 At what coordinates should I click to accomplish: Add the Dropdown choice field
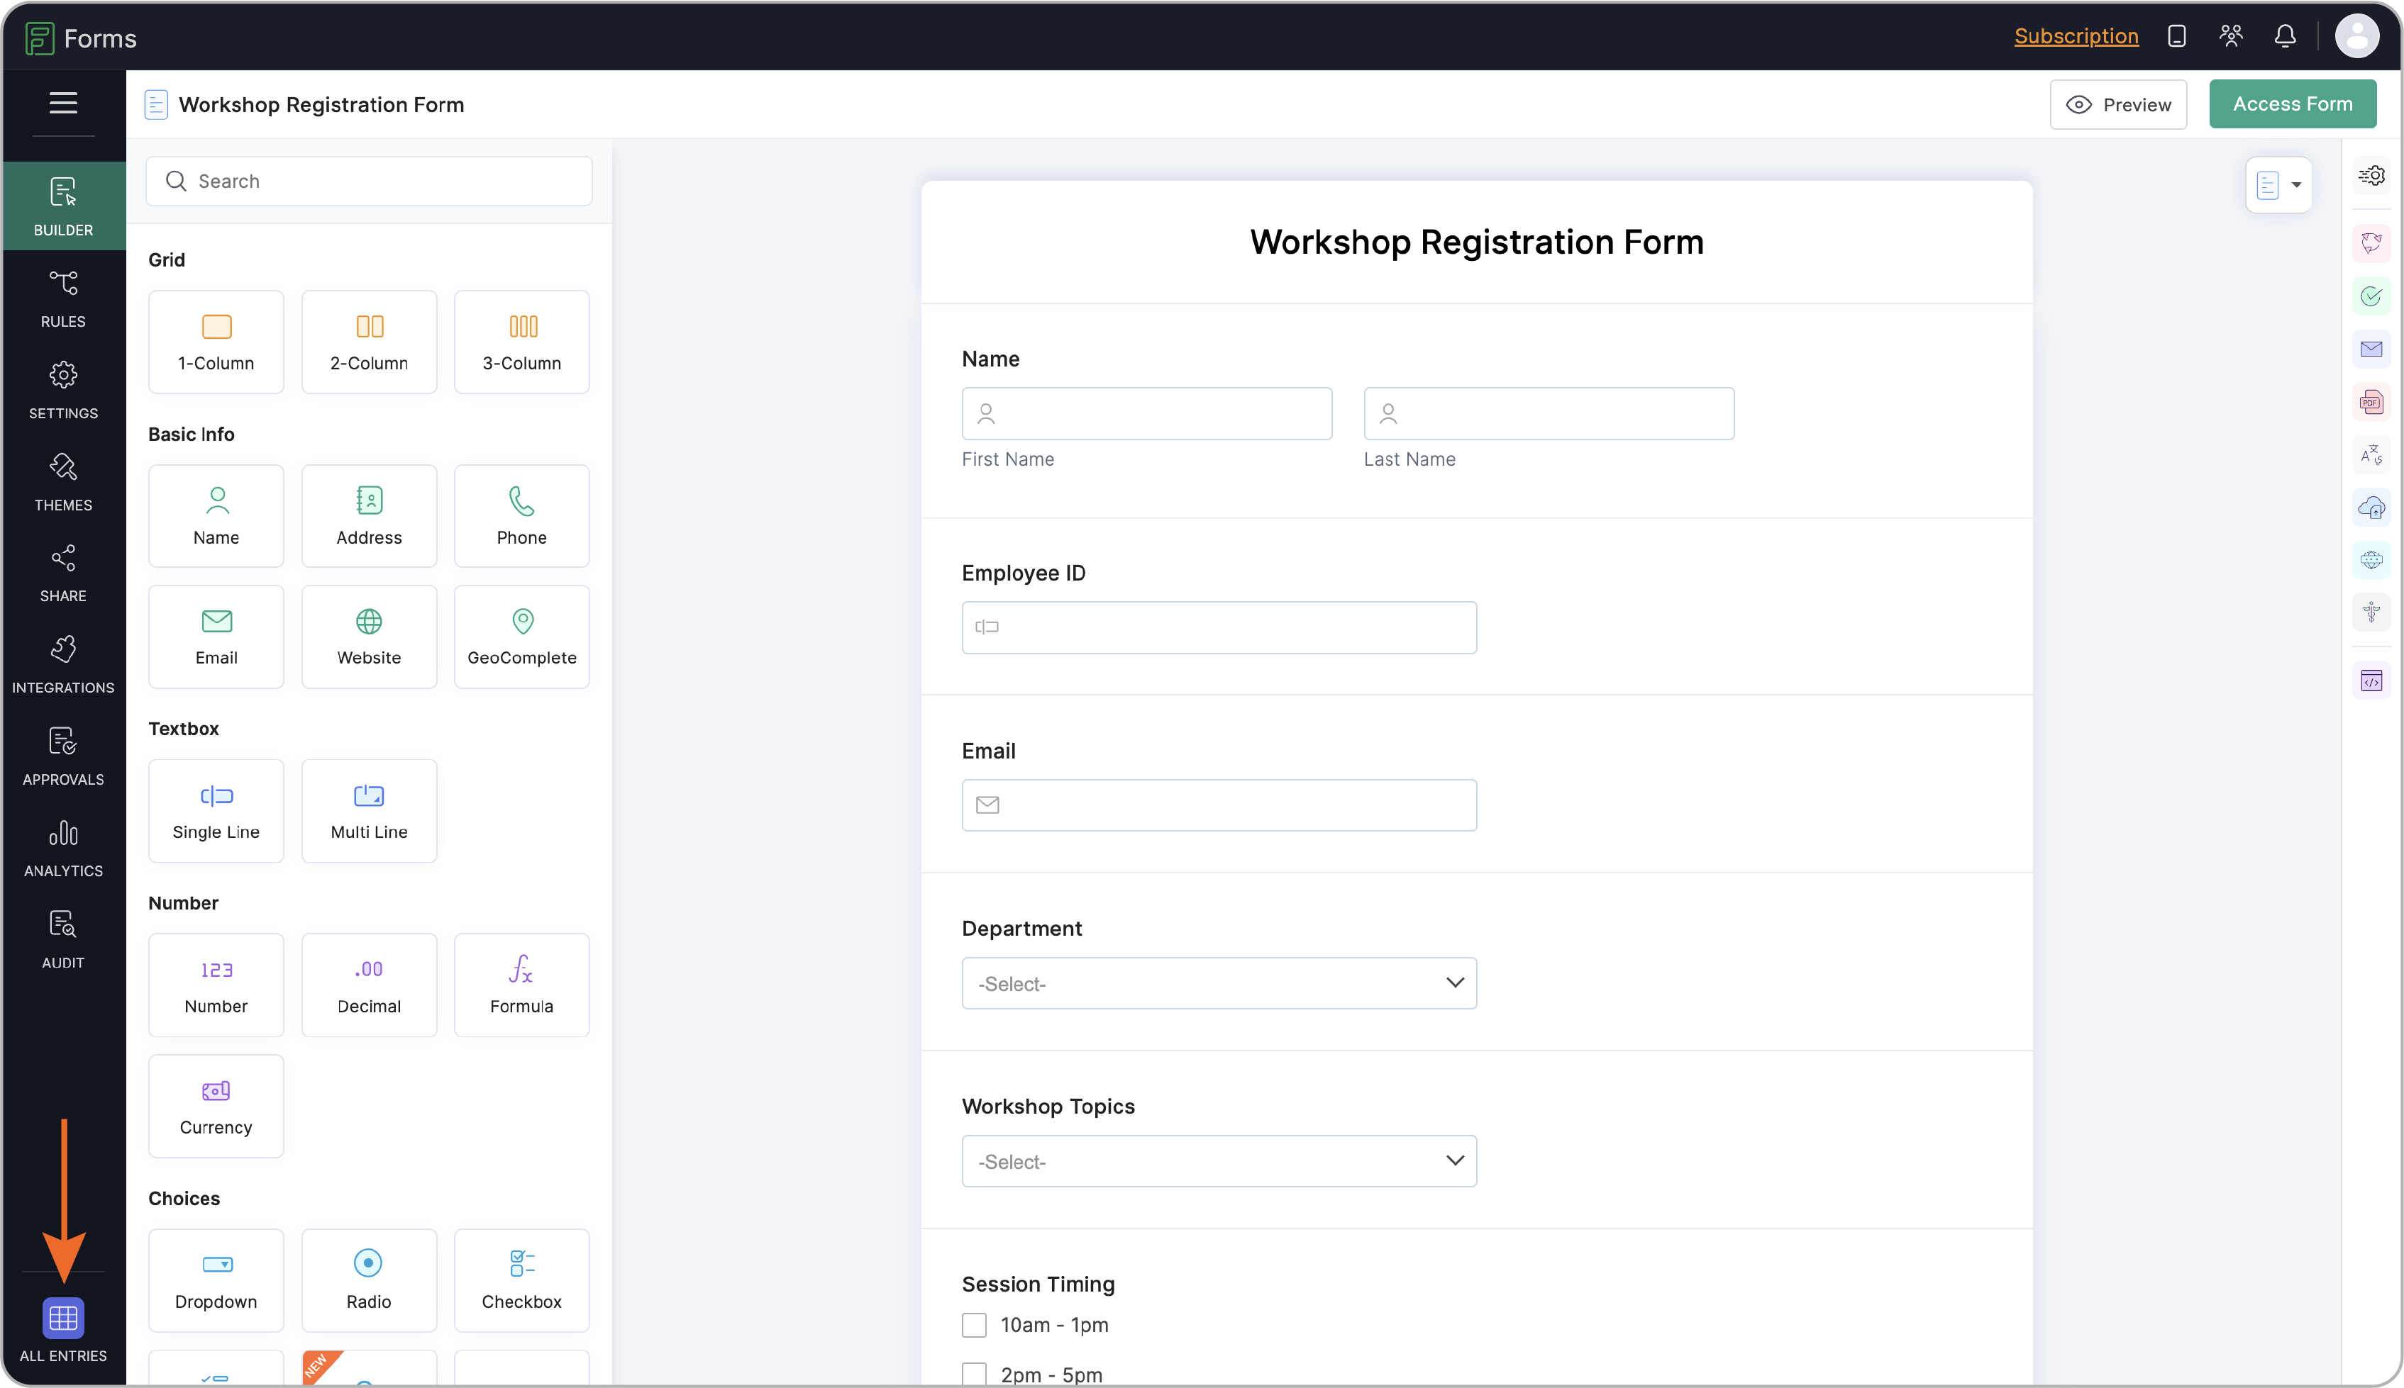pos(216,1280)
